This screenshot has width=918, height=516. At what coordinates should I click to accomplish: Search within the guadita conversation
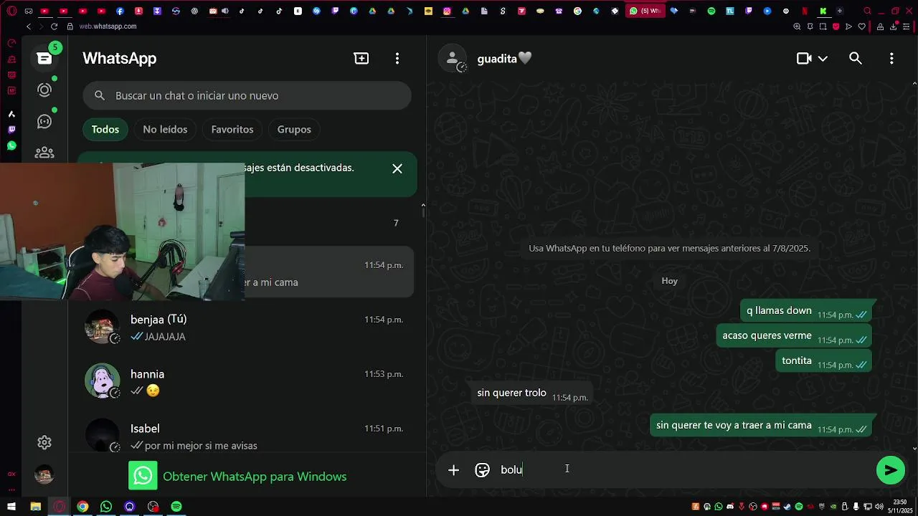tap(856, 59)
